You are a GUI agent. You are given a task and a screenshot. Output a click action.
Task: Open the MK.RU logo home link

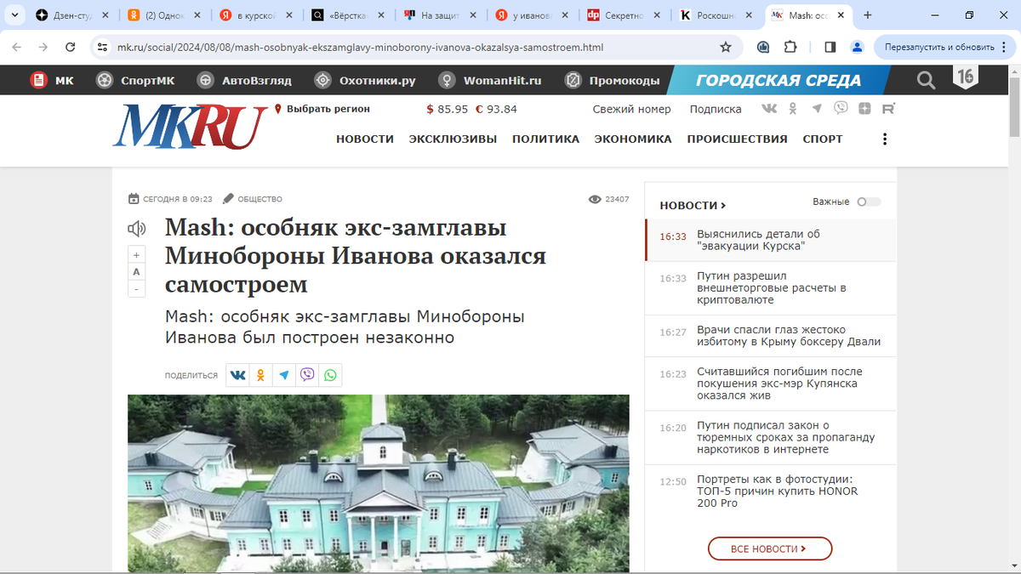click(191, 126)
